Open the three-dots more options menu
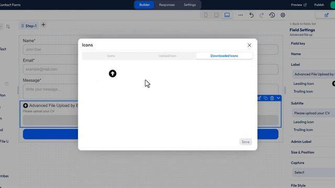This screenshot has width=335, height=188. click(241, 15)
